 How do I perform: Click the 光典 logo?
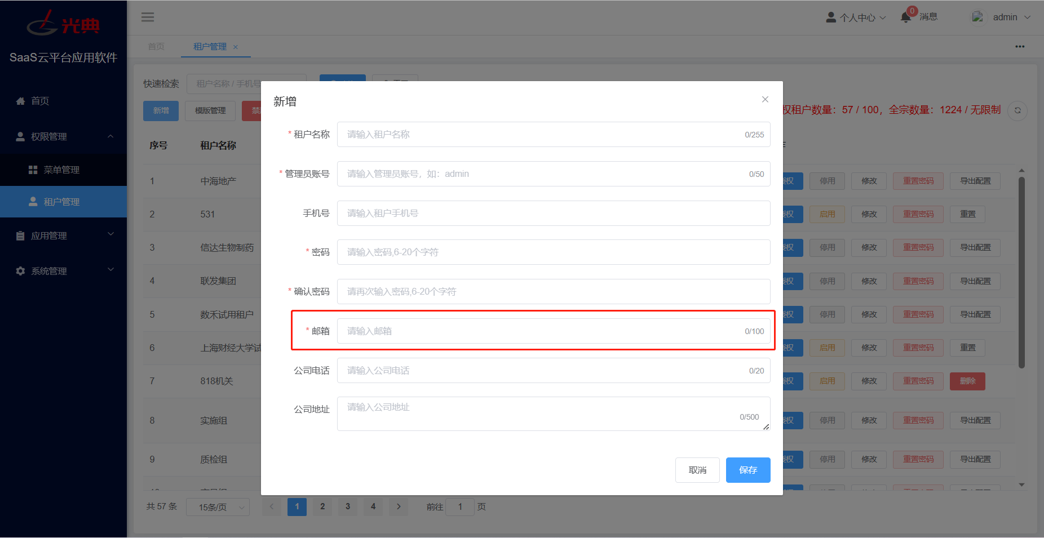click(x=64, y=24)
